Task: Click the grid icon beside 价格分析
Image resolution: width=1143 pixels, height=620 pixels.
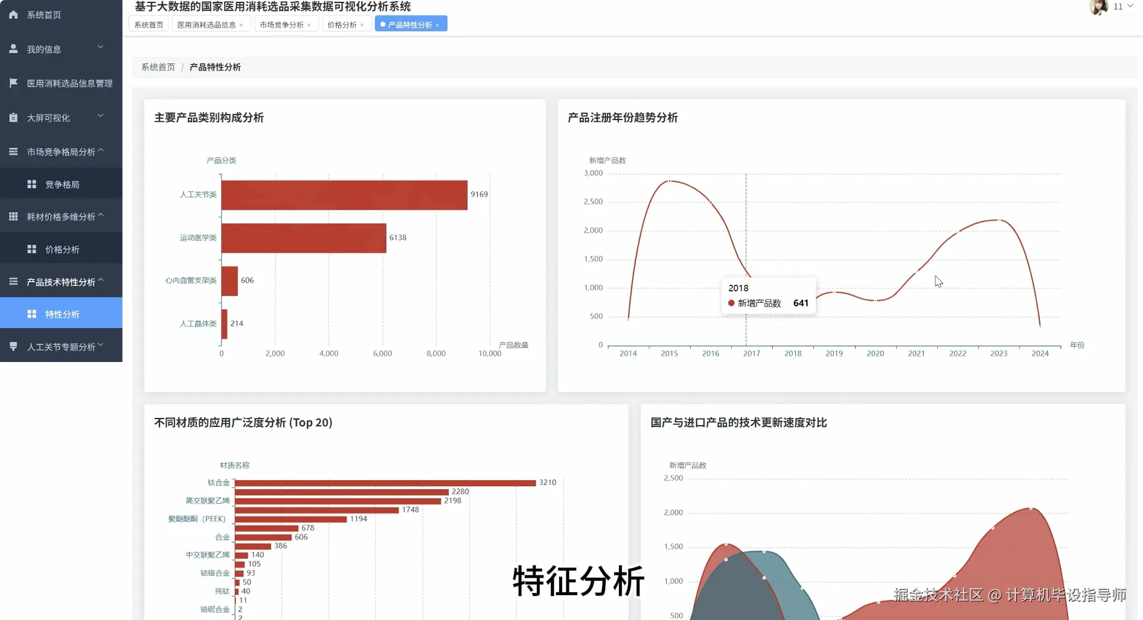Action: (32, 249)
